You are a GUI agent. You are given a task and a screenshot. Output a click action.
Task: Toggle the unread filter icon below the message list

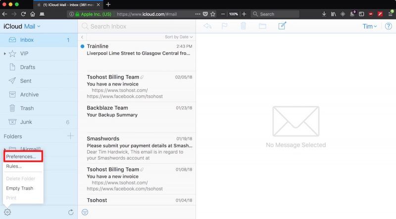85,212
